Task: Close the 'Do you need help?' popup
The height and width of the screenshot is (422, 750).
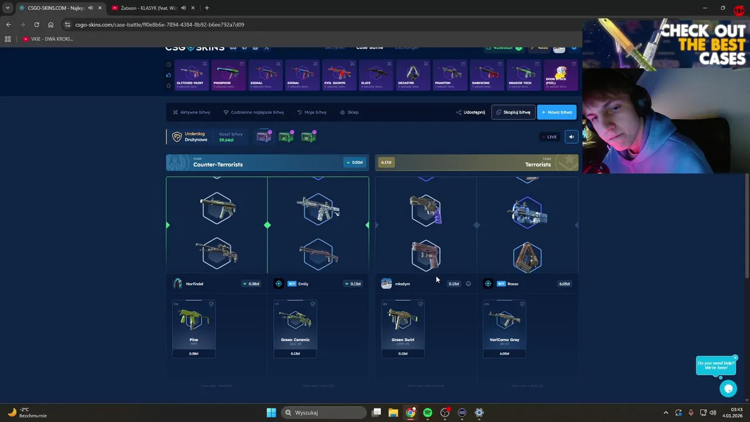Action: pos(735,358)
